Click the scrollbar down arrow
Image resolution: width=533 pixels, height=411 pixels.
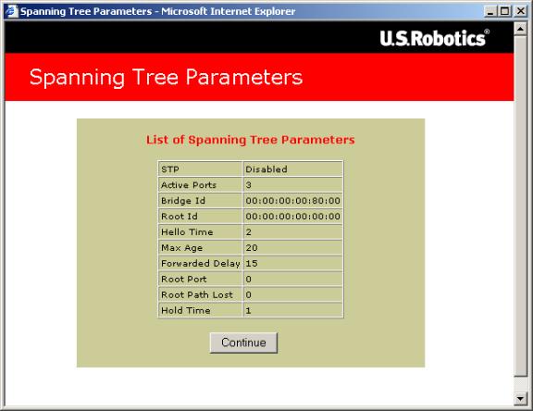tap(520, 398)
